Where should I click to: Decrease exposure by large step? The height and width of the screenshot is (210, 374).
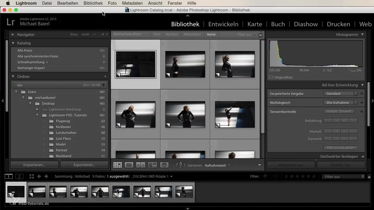(328, 121)
